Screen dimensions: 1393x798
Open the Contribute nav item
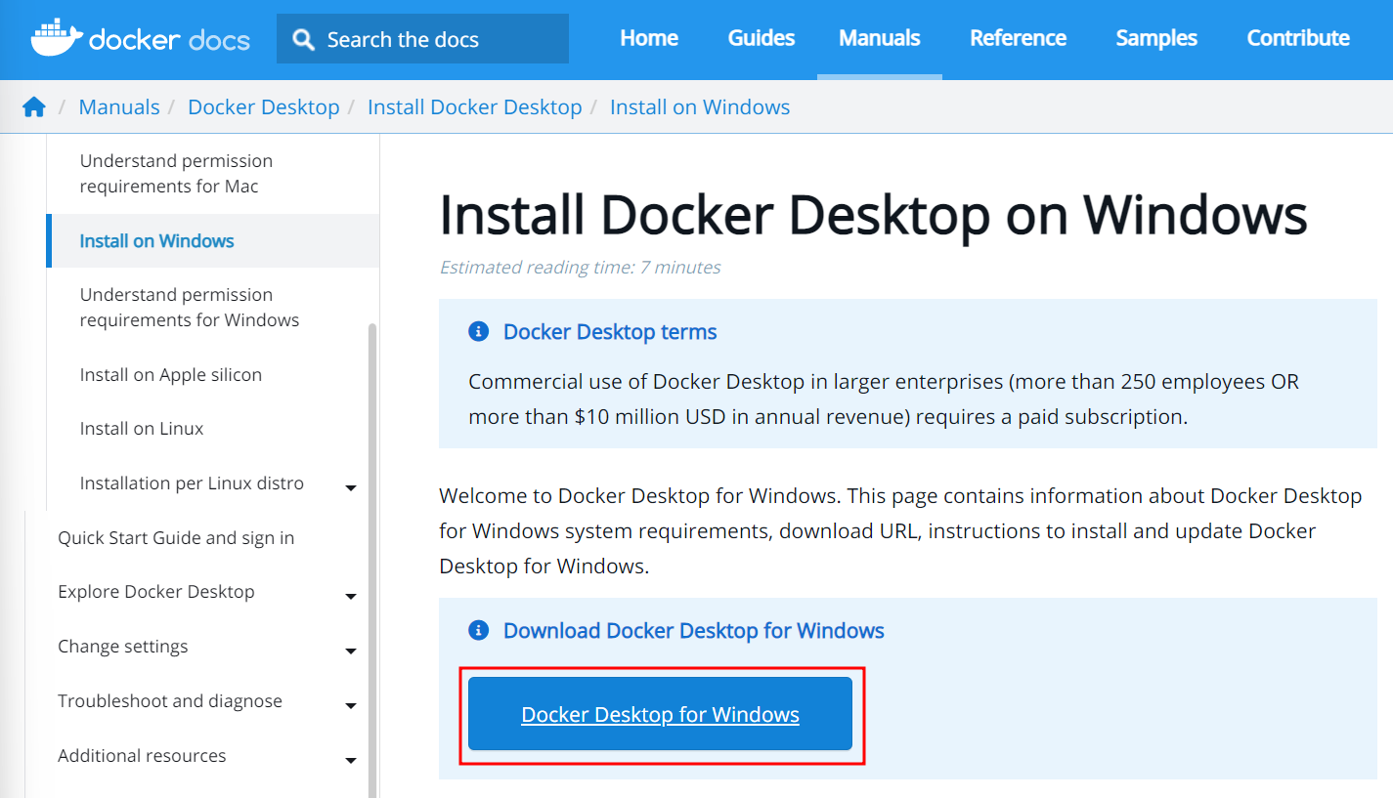tap(1298, 38)
